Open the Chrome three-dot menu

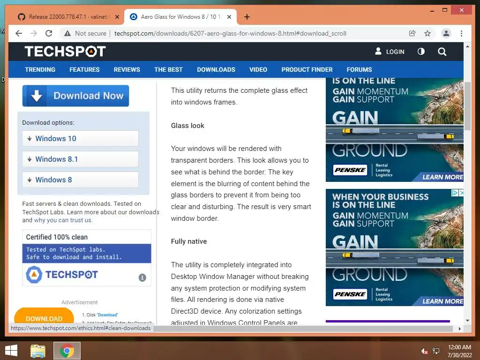point(461,33)
